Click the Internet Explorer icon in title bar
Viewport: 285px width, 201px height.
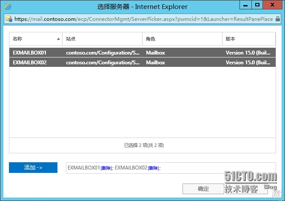[7, 7]
